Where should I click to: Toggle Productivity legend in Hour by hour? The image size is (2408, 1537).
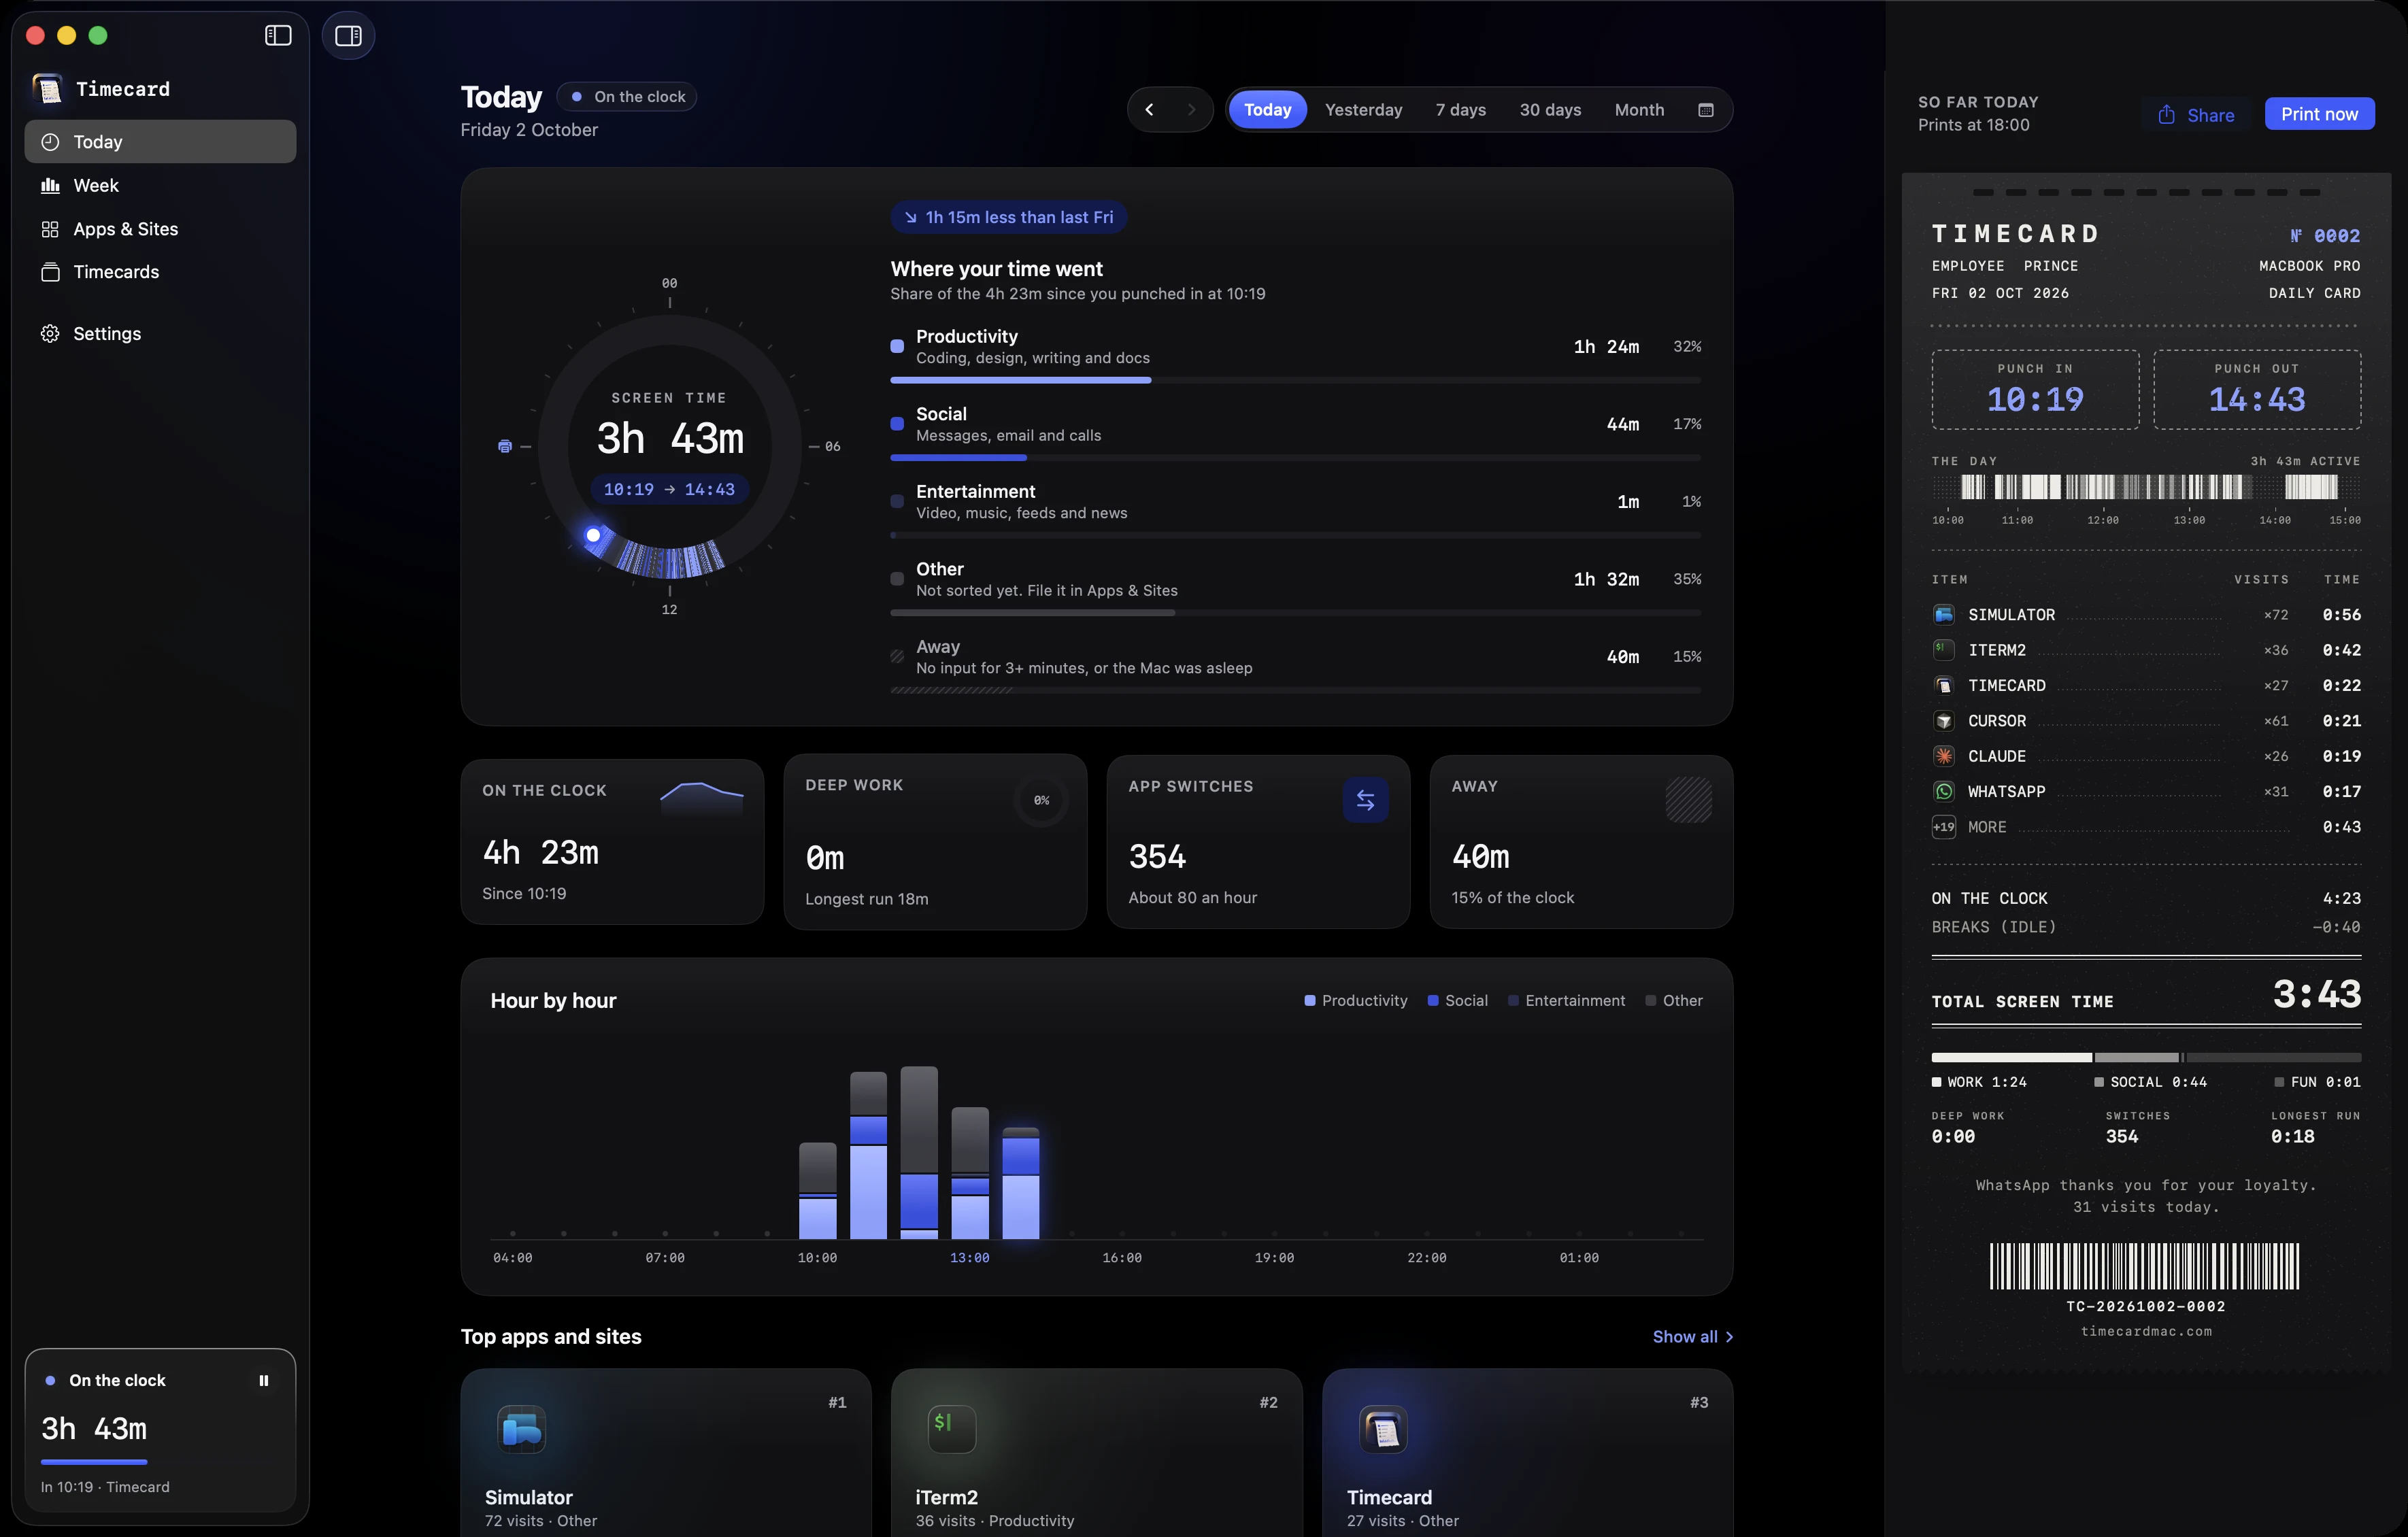pyautogui.click(x=1355, y=1001)
